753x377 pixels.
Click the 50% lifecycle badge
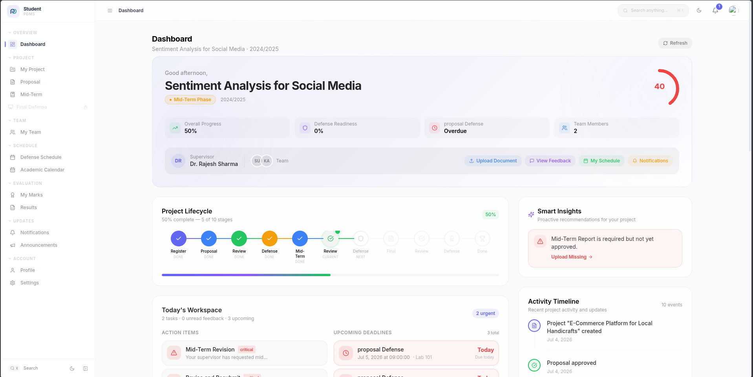(490, 215)
